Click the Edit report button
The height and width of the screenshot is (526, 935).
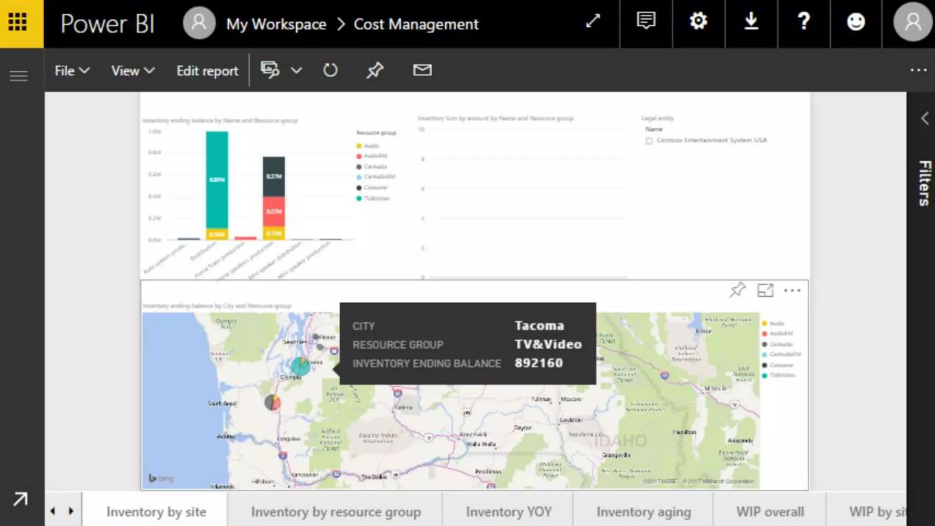(207, 71)
